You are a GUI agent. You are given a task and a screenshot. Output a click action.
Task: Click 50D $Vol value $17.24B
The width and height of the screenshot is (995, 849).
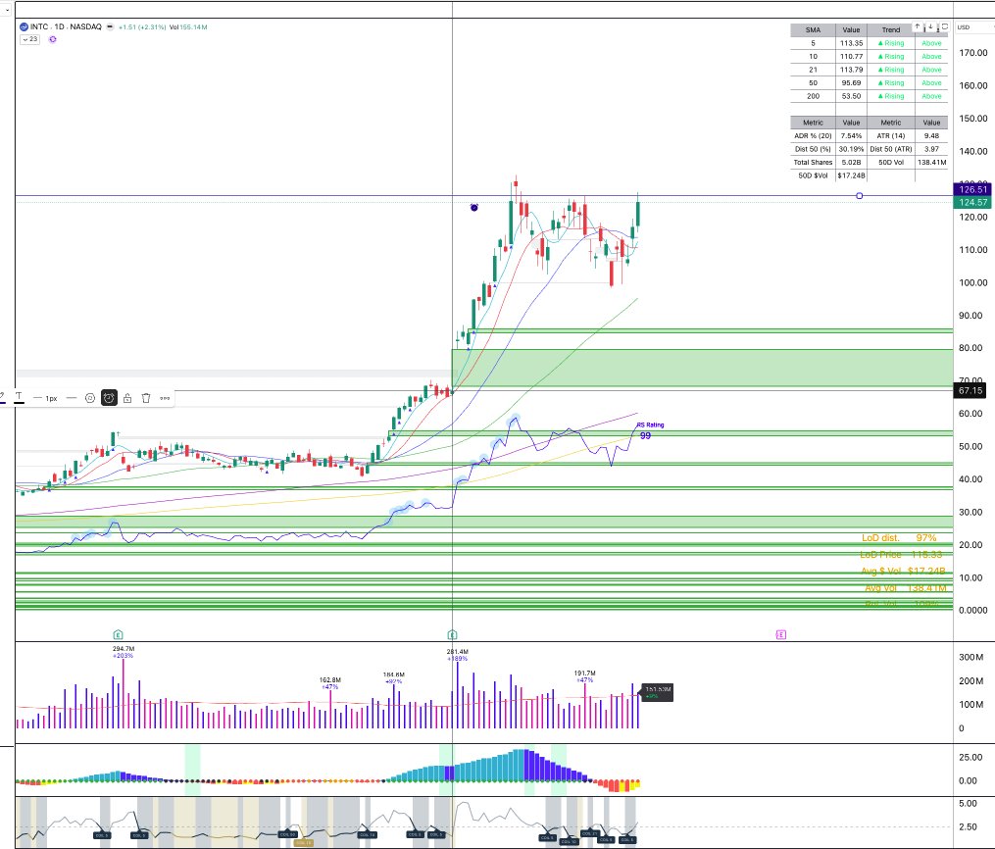(x=851, y=175)
